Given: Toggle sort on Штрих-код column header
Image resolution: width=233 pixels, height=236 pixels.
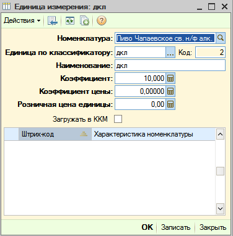Looking at the screenshot, I should point(55,134).
